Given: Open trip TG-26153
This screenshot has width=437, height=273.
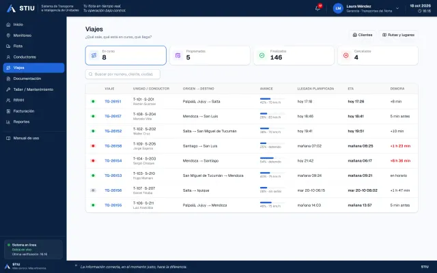Looking at the screenshot, I should point(113,175).
